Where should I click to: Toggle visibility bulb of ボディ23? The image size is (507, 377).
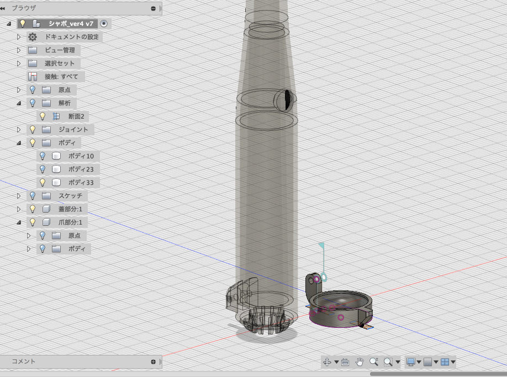(43, 169)
